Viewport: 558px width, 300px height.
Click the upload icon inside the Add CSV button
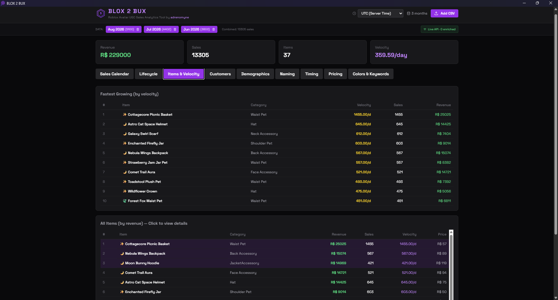[436, 13]
